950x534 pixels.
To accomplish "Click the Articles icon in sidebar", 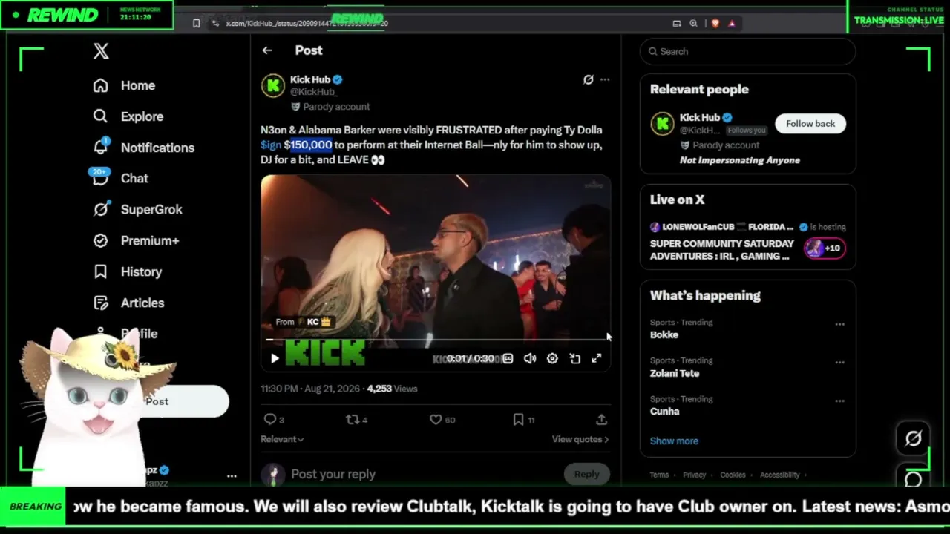I will pyautogui.click(x=101, y=303).
